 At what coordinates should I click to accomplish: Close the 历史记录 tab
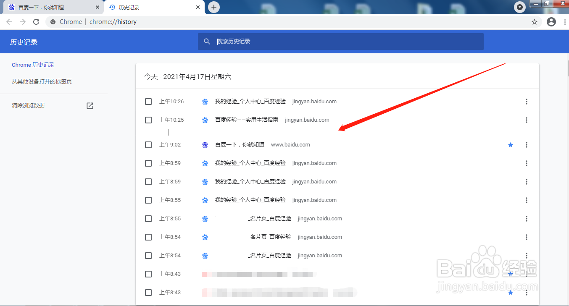coord(198,7)
